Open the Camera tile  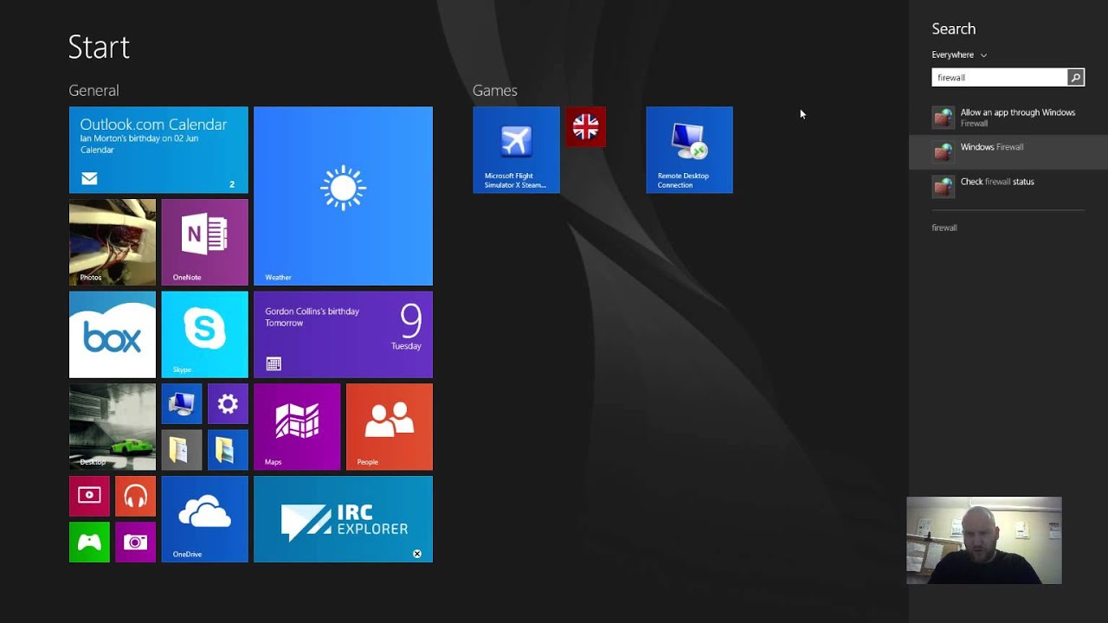pyautogui.click(x=136, y=543)
